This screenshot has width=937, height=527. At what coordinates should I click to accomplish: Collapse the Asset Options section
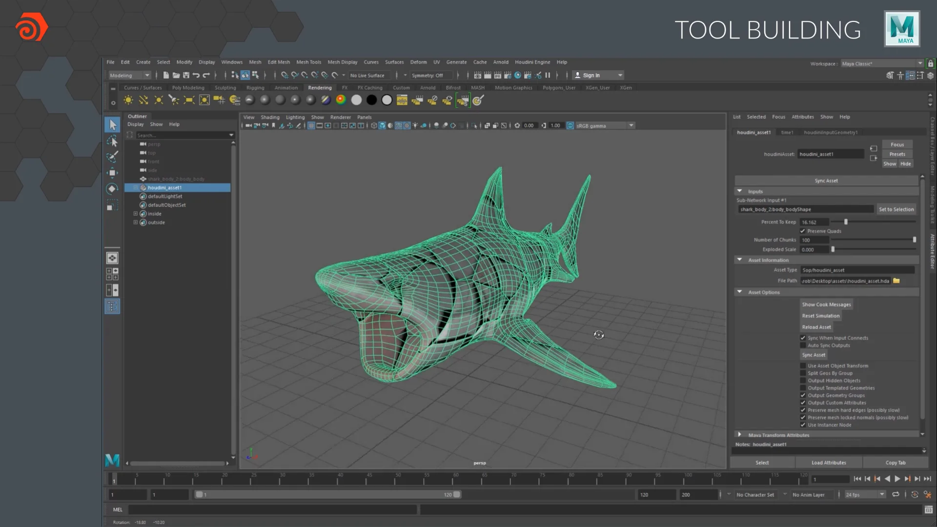point(740,292)
